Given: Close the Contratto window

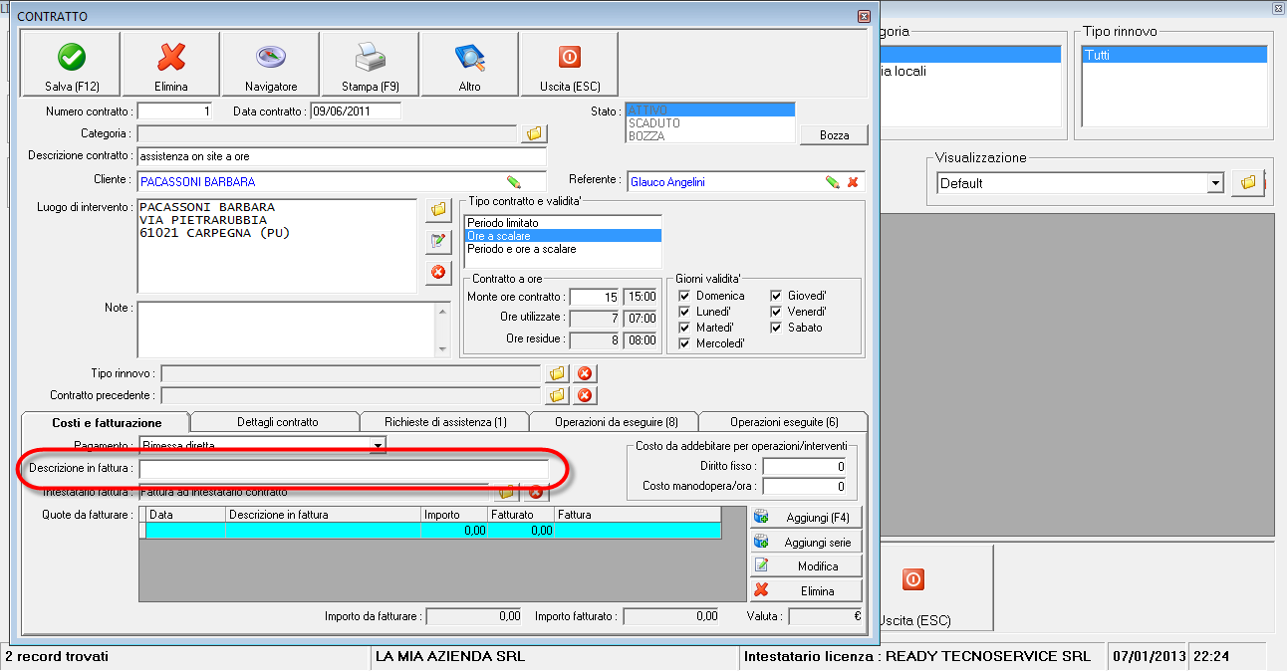Looking at the screenshot, I should [864, 17].
